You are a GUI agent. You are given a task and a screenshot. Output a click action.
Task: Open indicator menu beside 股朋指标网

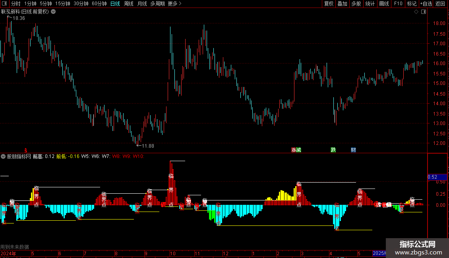[3, 156]
